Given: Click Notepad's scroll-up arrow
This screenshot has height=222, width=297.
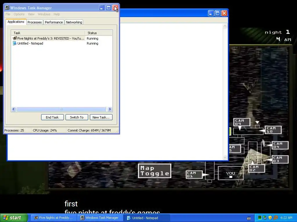Looking at the screenshot, I should pyautogui.click(x=225, y=26).
